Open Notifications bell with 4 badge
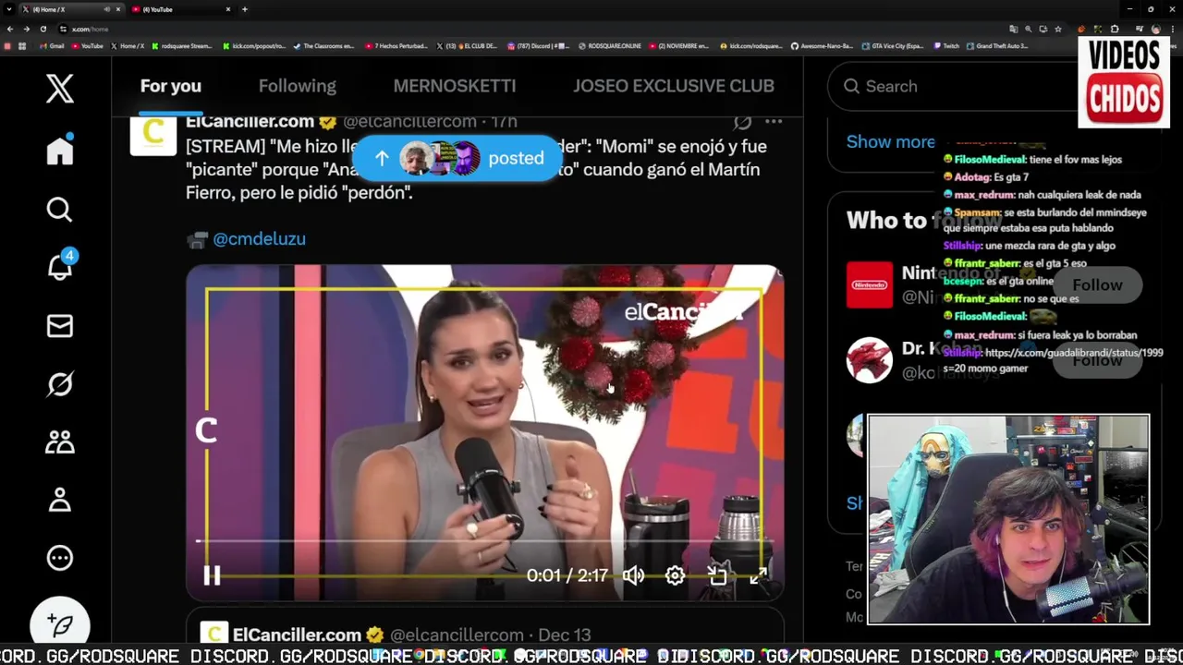The height and width of the screenshot is (665, 1183). (60, 267)
